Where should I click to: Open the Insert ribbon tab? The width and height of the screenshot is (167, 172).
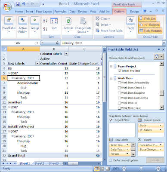29,12
